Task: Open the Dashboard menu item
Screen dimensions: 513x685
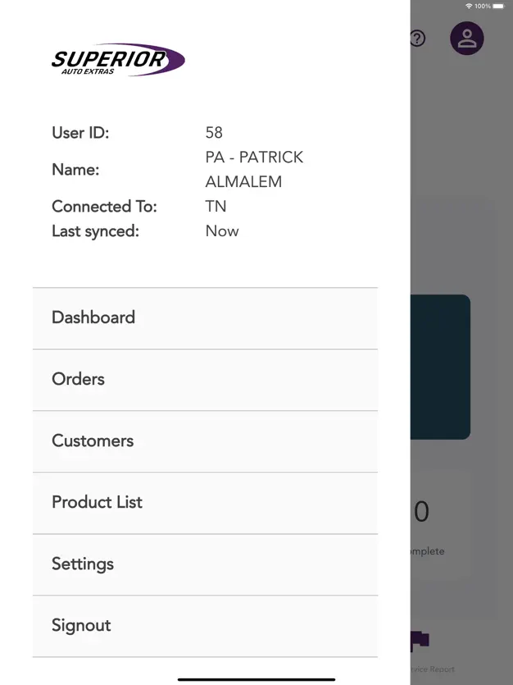Action: tap(205, 318)
